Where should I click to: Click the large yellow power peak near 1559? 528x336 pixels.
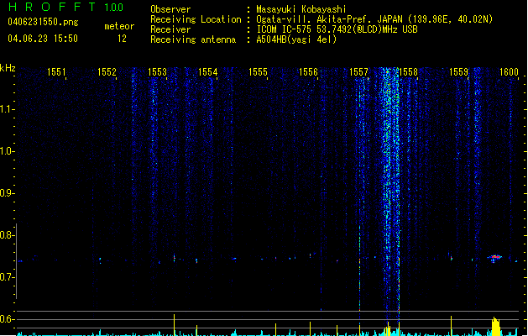pyautogui.click(x=495, y=326)
